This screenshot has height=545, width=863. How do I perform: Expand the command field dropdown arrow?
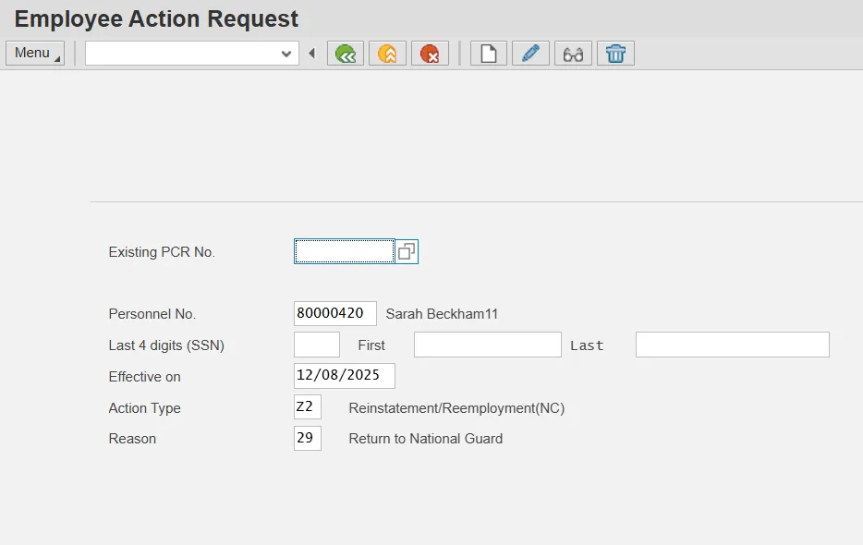tap(286, 54)
